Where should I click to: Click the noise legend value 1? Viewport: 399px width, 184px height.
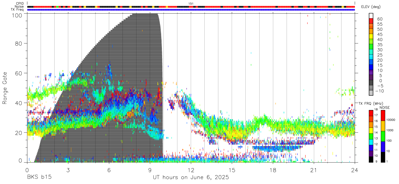coord(387,161)
